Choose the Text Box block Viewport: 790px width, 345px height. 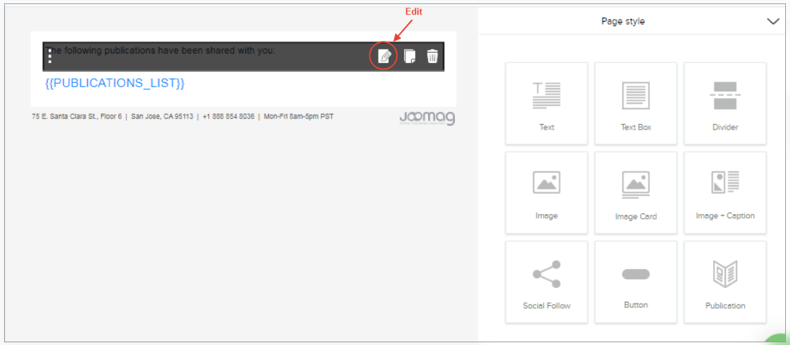click(x=635, y=104)
